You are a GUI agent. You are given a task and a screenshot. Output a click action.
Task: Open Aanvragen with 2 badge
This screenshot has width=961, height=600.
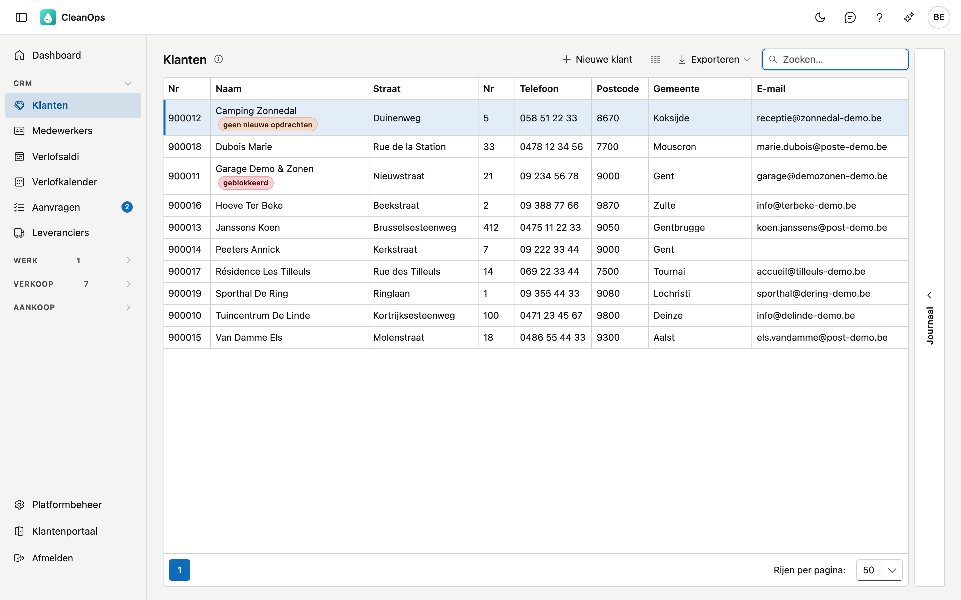point(73,207)
